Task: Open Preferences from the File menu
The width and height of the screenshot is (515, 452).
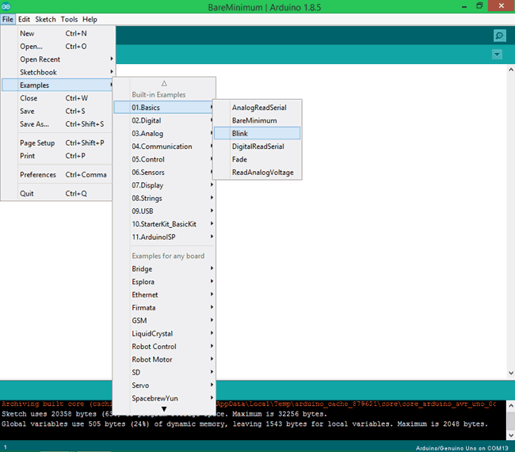Action: tap(58, 175)
